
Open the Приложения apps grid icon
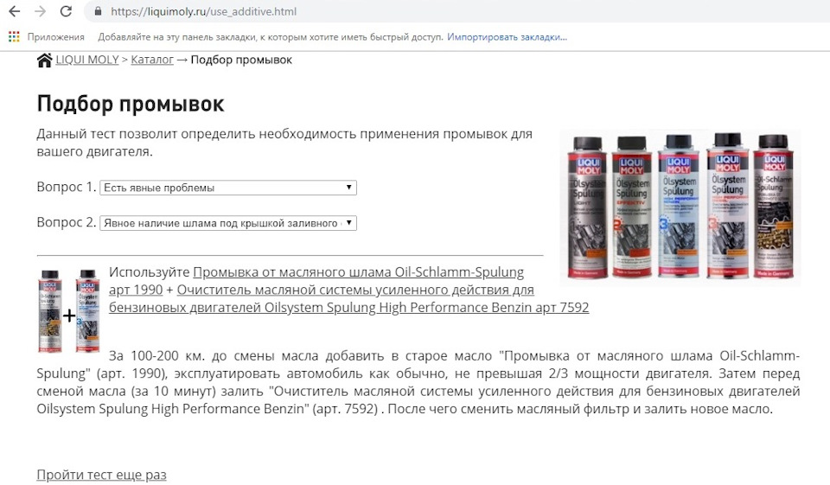[14, 36]
